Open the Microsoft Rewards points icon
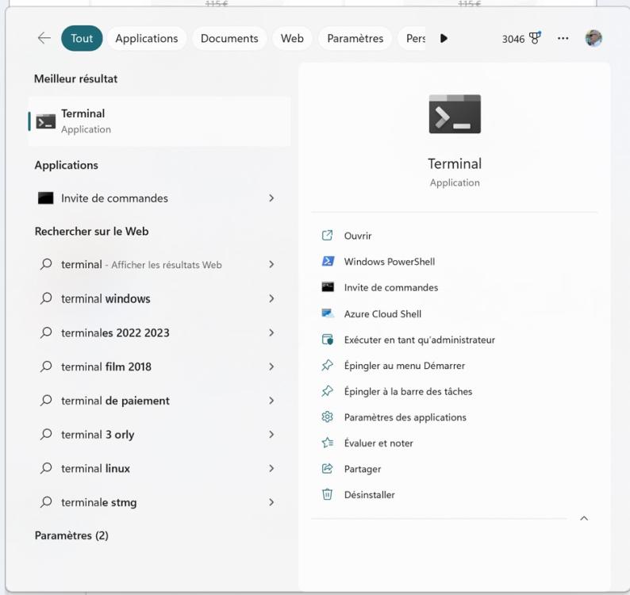 pos(535,38)
